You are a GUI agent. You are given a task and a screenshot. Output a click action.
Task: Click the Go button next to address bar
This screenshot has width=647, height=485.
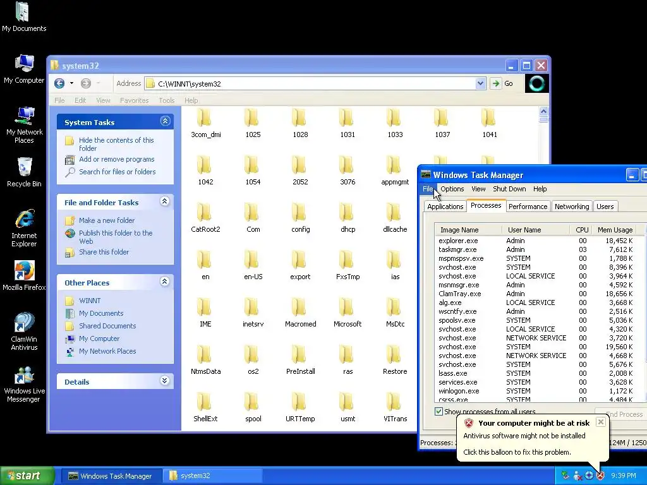pos(502,84)
